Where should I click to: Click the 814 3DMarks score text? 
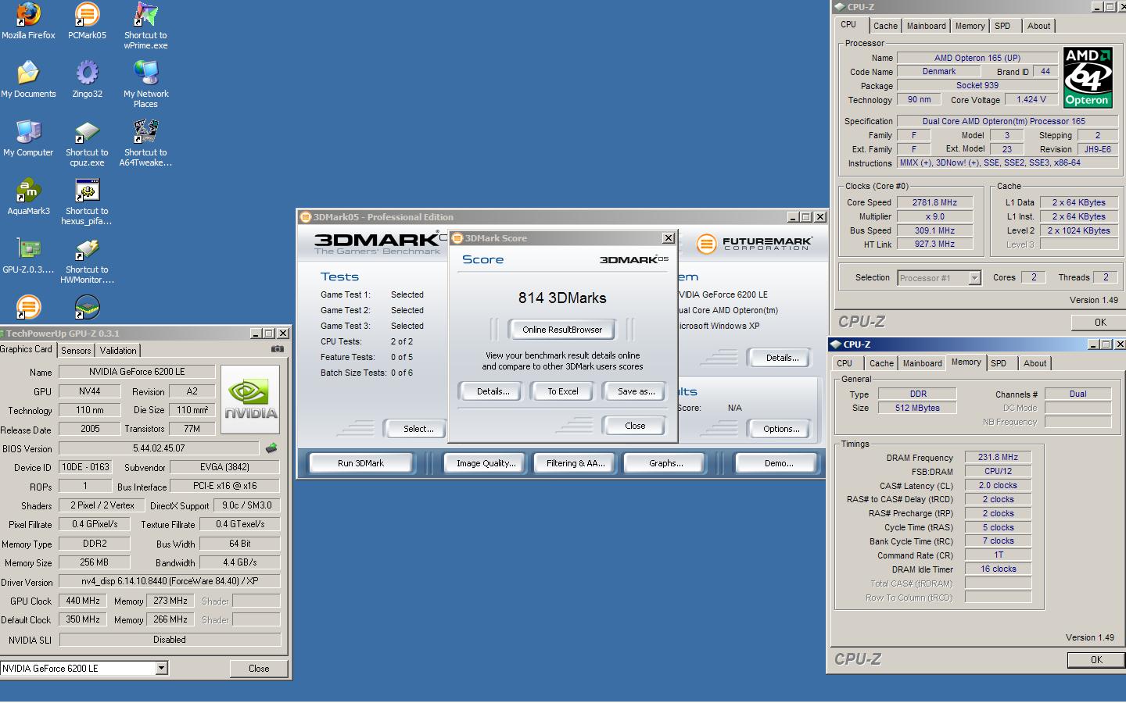(562, 298)
